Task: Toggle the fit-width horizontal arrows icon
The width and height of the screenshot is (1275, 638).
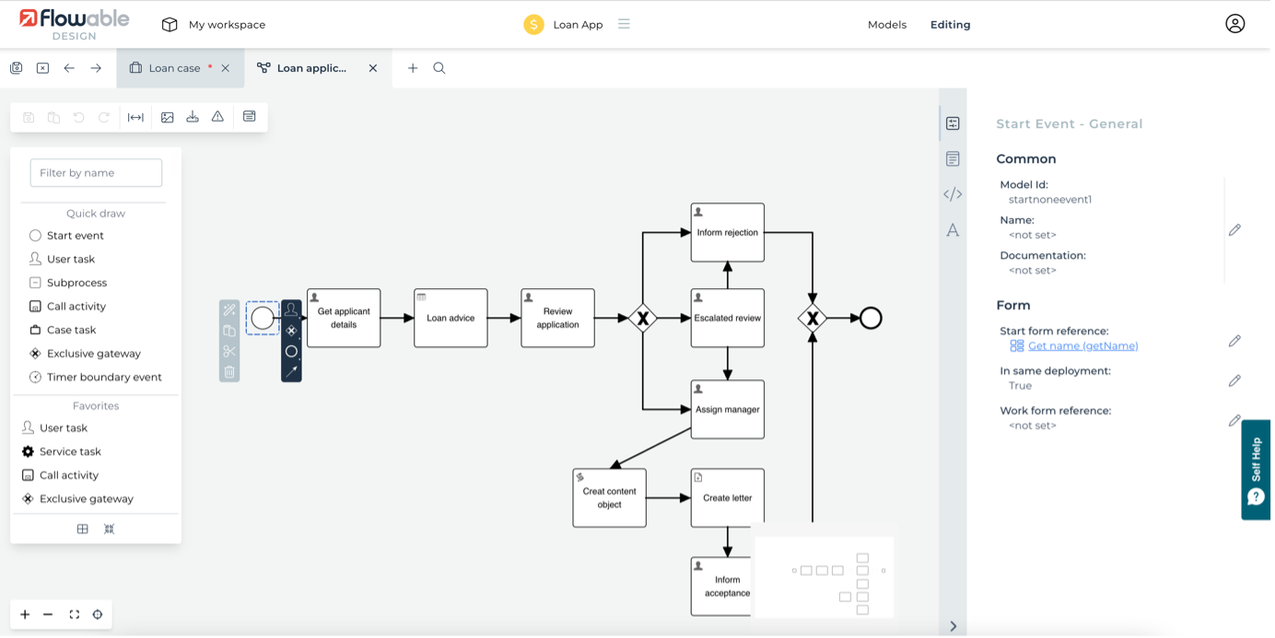Action: [135, 117]
